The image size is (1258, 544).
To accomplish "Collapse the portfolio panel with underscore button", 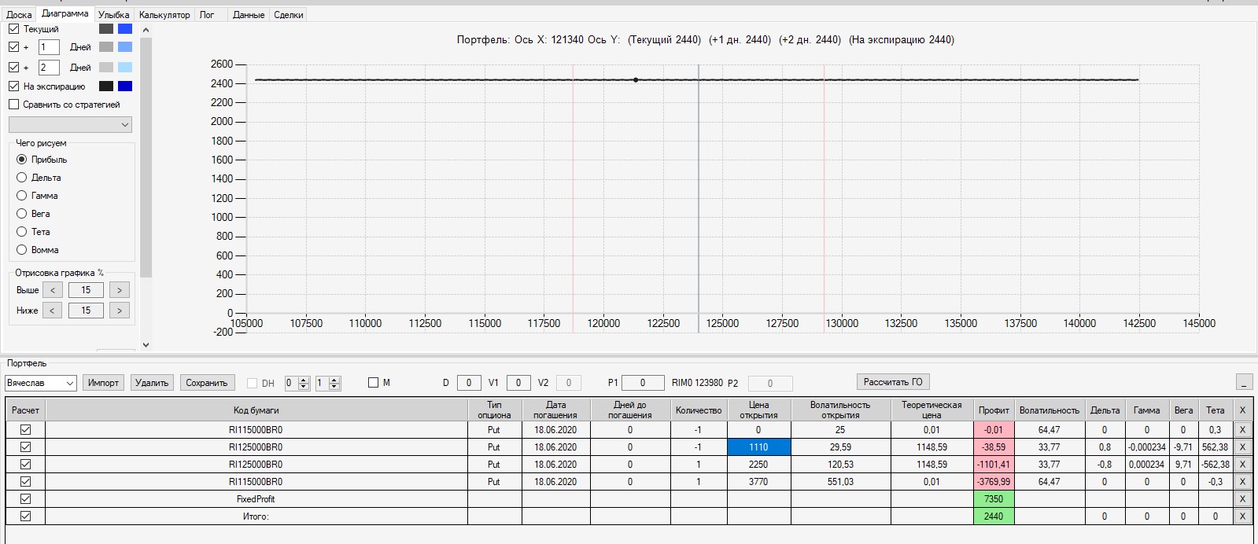I will (1244, 383).
